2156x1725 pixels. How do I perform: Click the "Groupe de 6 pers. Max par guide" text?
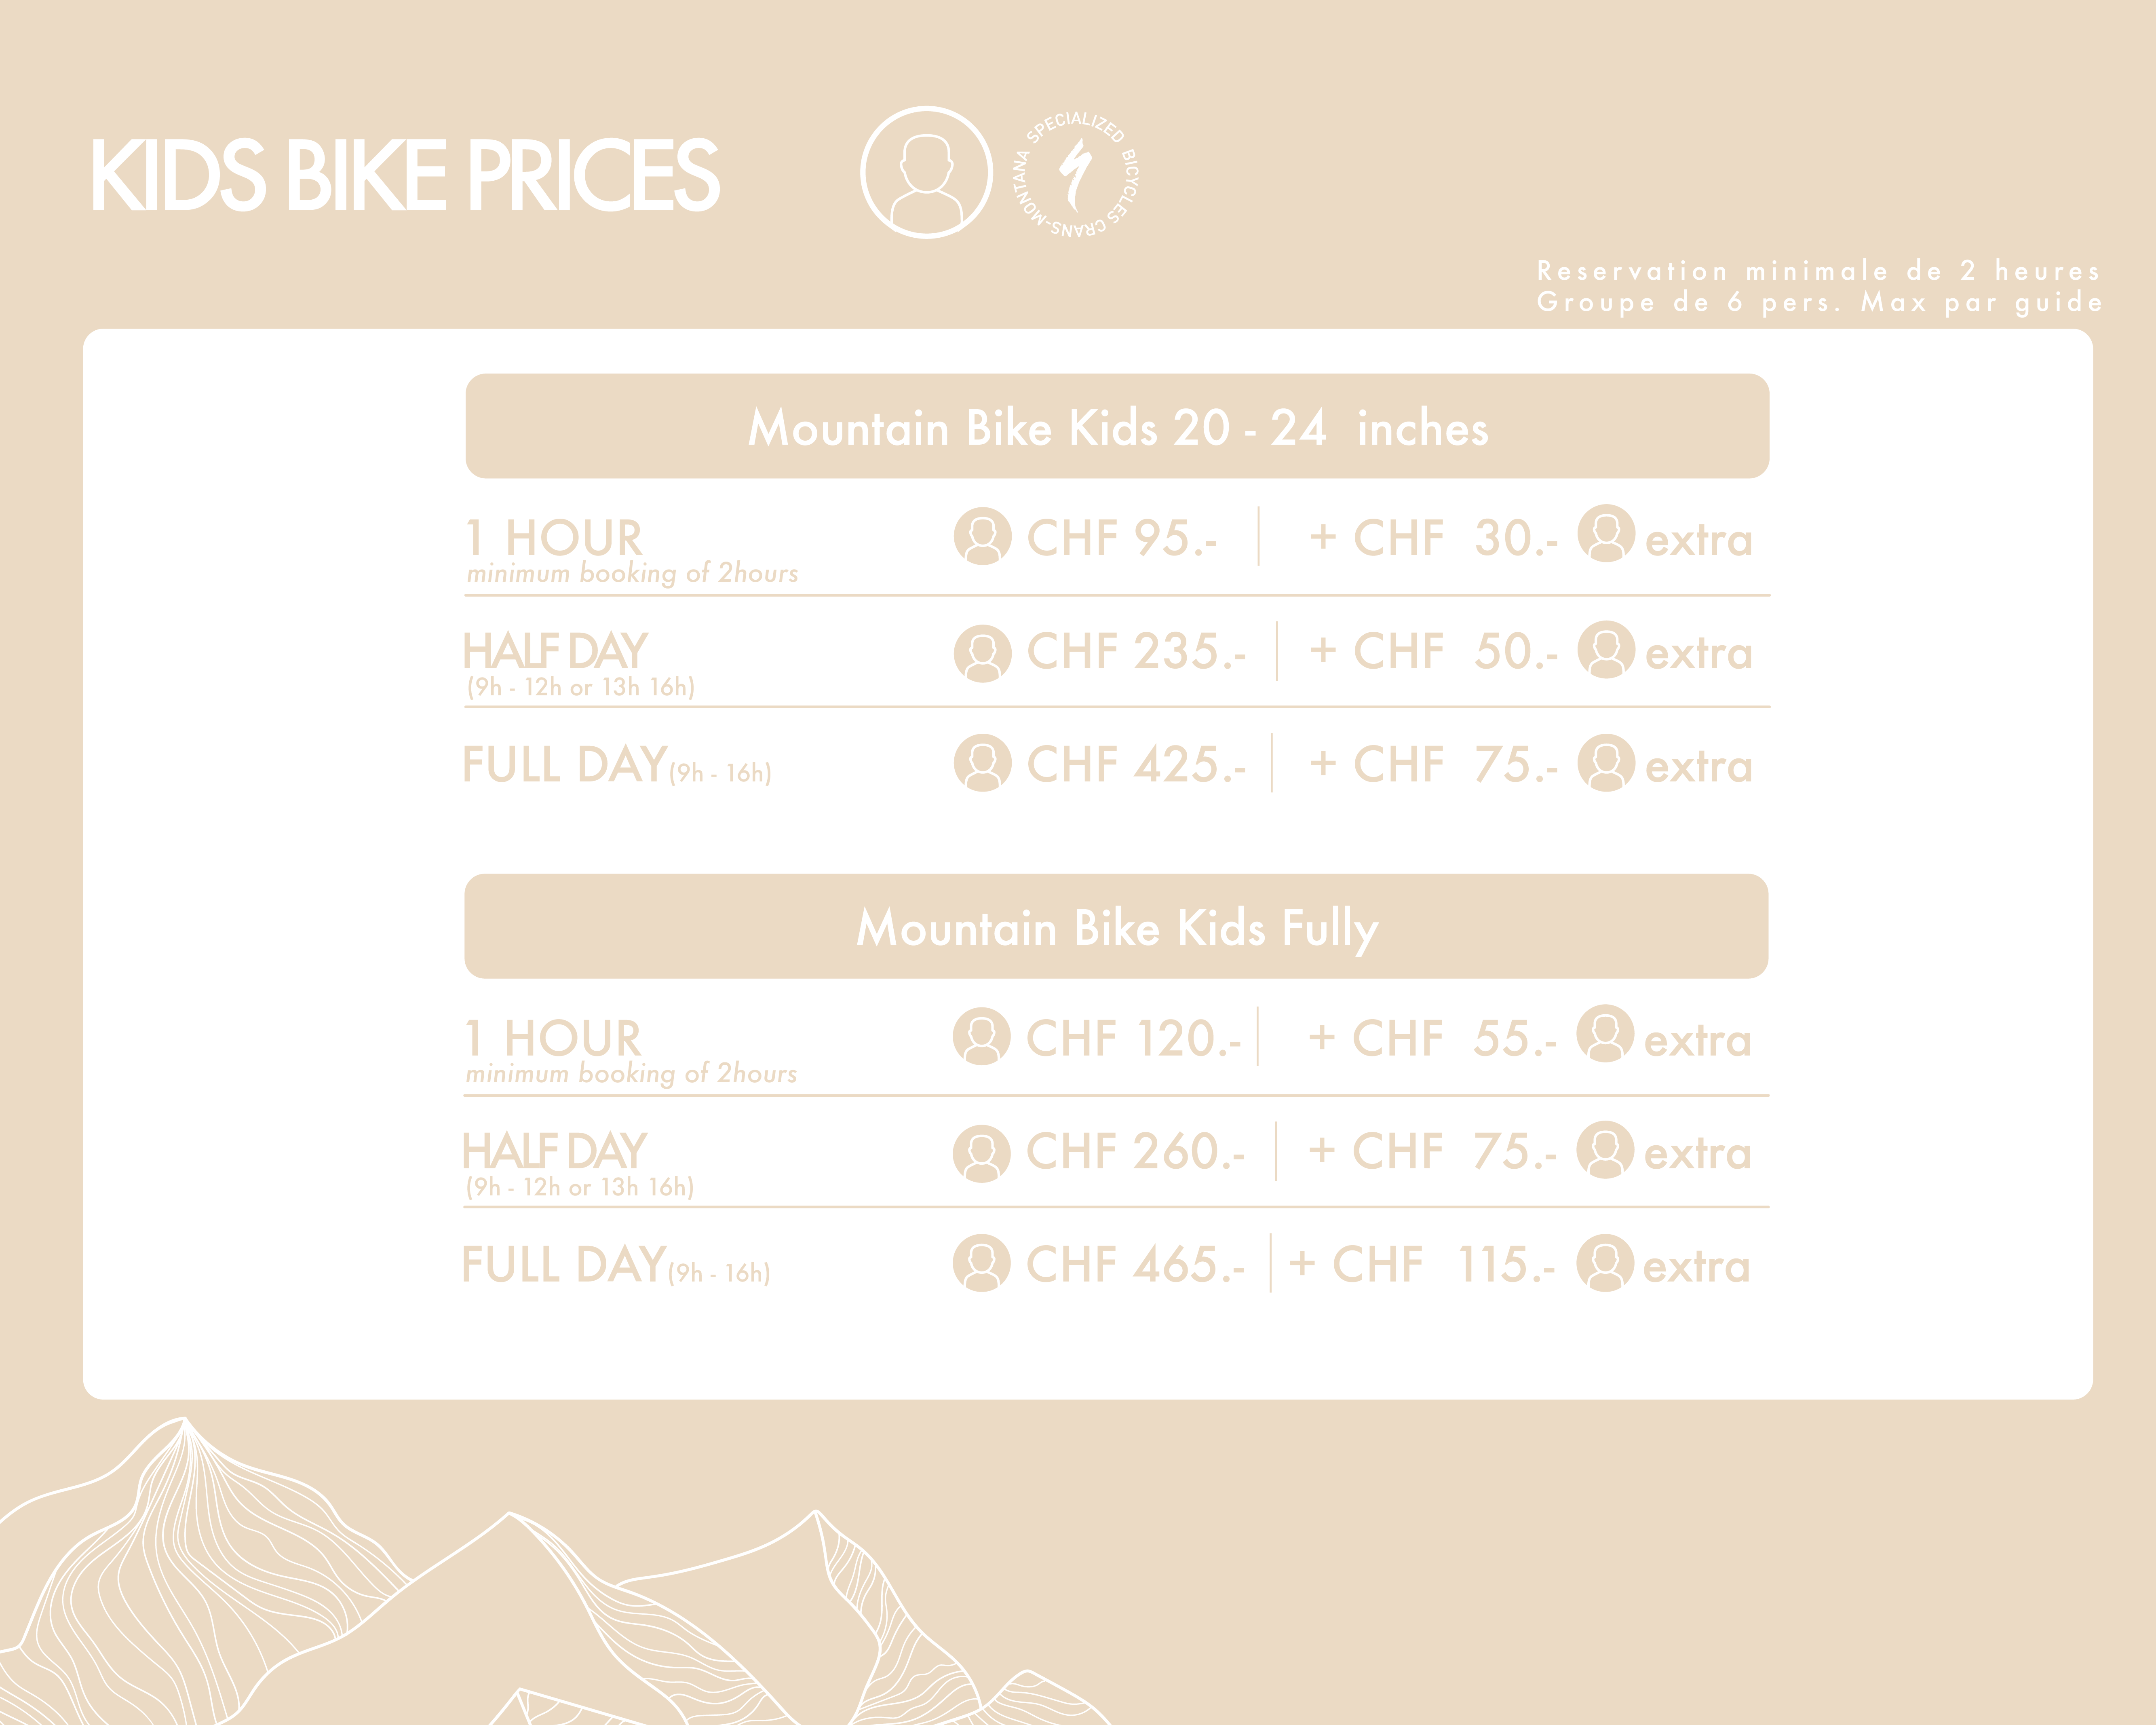(1819, 302)
